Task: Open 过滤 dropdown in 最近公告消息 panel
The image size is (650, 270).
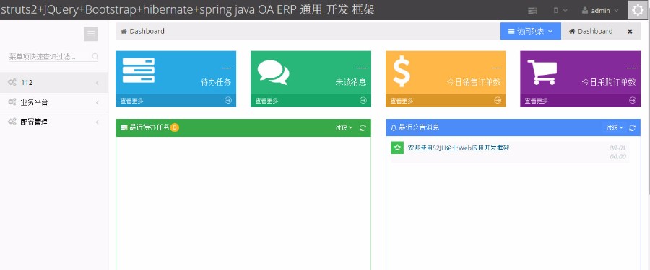Action: click(x=615, y=127)
